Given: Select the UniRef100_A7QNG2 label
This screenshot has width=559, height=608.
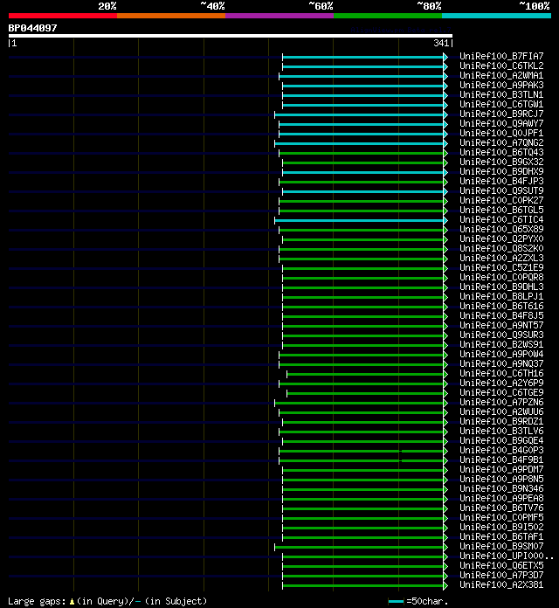Looking at the screenshot, I should (x=501, y=142).
